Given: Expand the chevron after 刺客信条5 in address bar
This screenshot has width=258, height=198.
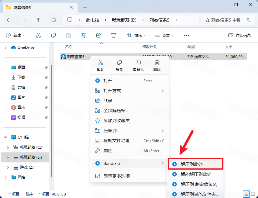Looking at the screenshot, I should coord(176,20).
